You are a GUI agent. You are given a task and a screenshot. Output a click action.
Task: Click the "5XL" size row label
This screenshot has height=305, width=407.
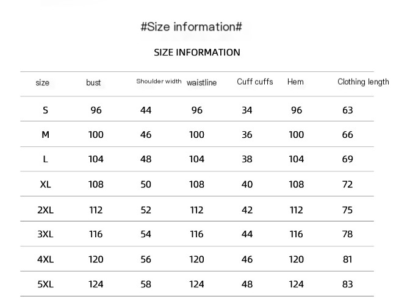pos(45,284)
